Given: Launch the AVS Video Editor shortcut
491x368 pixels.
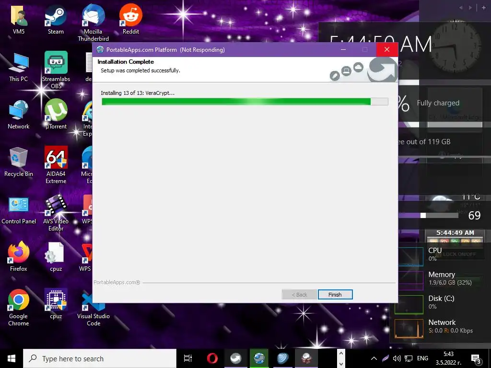Looking at the screenshot, I should (x=56, y=212).
